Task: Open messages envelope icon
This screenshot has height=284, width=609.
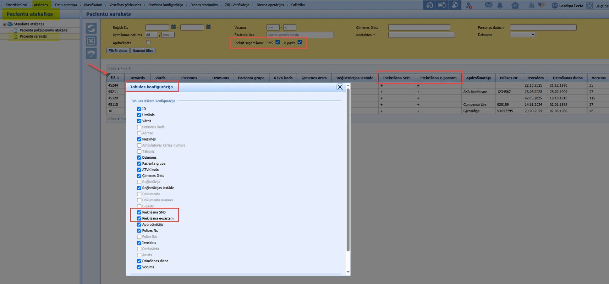Action: [489, 5]
